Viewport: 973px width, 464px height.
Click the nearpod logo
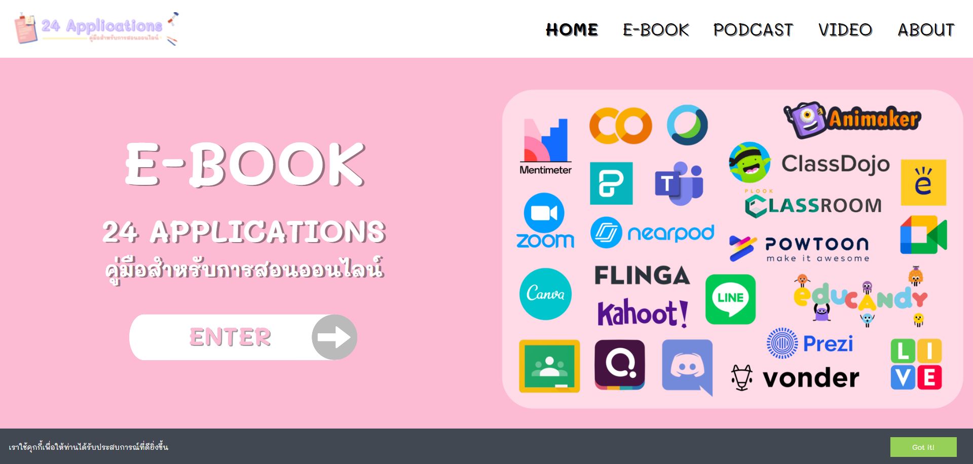652,233
